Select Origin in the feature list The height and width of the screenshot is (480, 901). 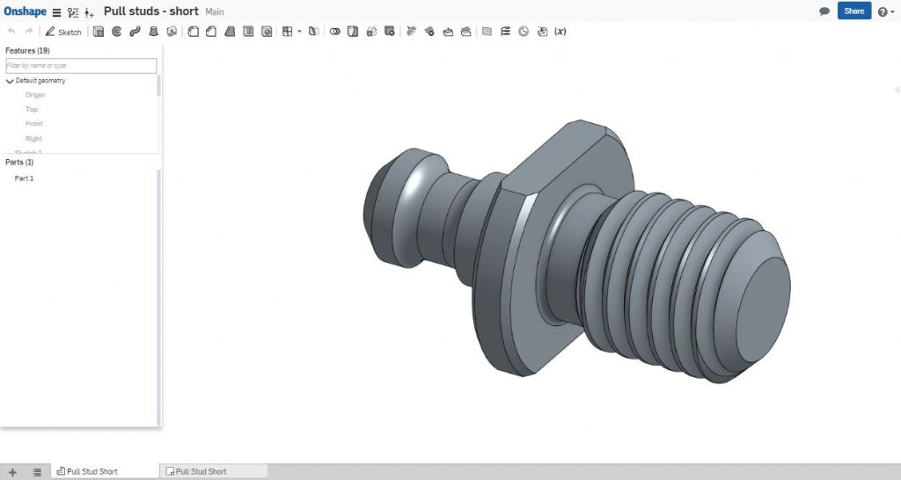(x=35, y=95)
